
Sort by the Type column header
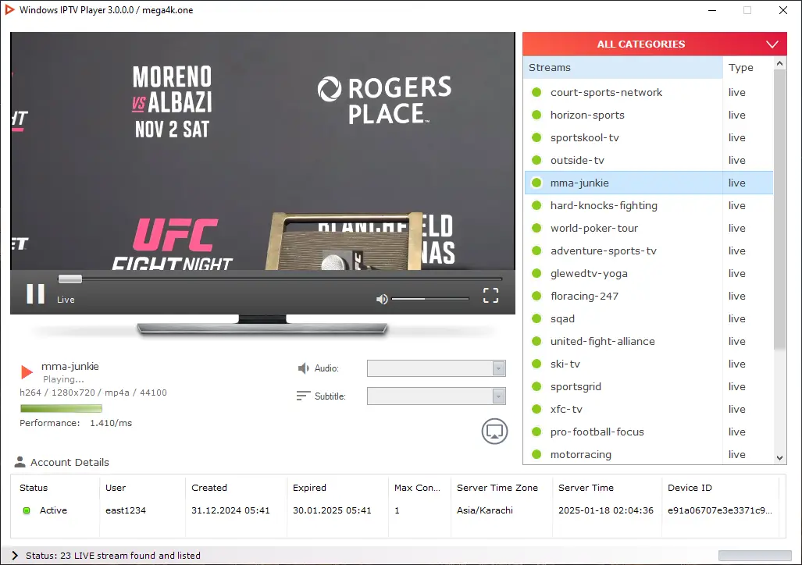pos(748,67)
